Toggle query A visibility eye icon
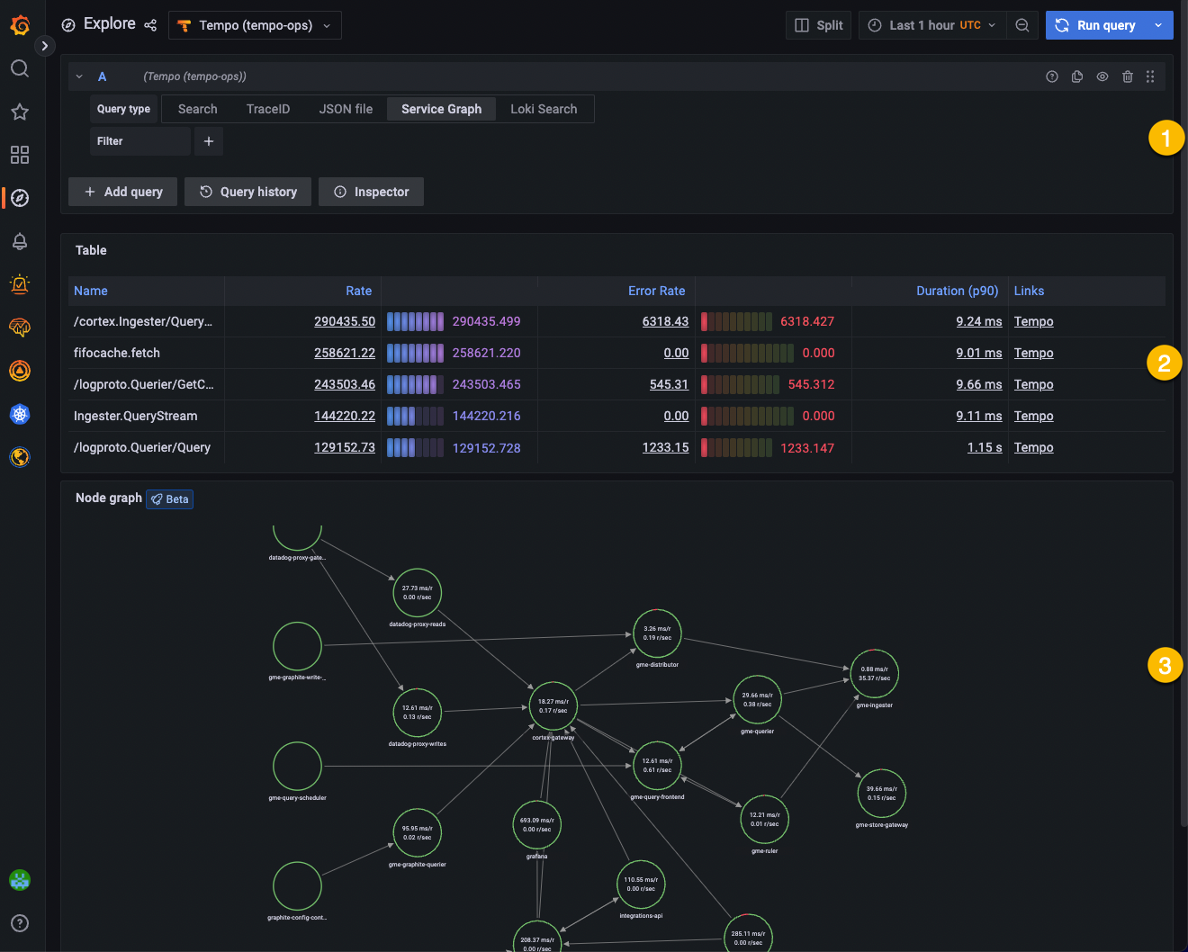 (x=1102, y=76)
